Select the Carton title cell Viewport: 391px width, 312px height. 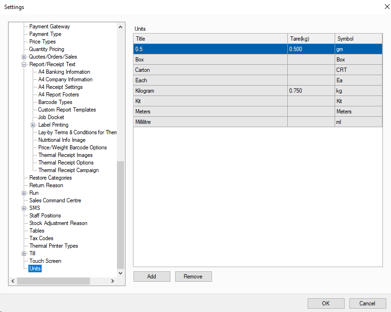pyautogui.click(x=211, y=70)
